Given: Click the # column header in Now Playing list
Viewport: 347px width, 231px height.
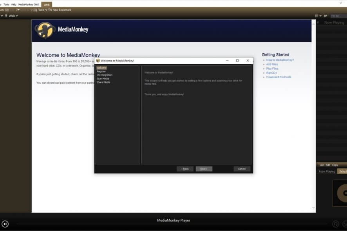Looking at the screenshot, I should tap(318, 23).
